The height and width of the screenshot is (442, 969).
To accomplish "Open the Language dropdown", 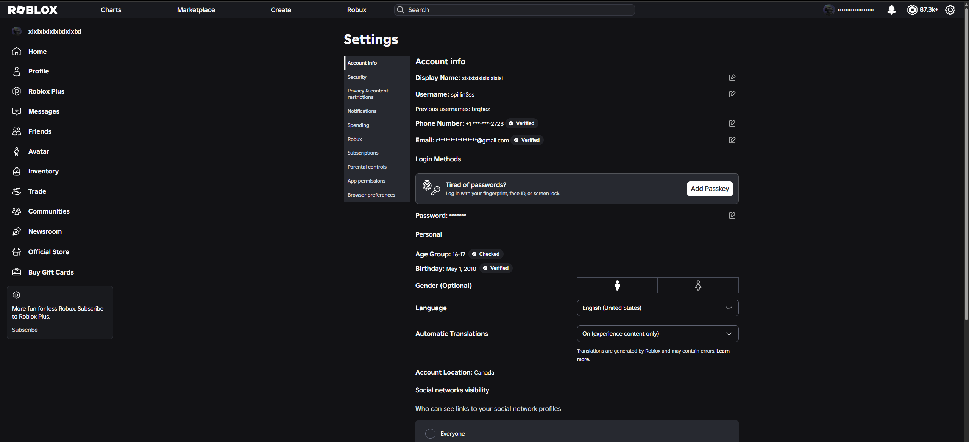I will (x=658, y=308).
